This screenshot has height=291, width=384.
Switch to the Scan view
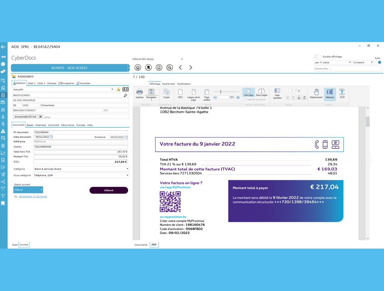point(15,245)
